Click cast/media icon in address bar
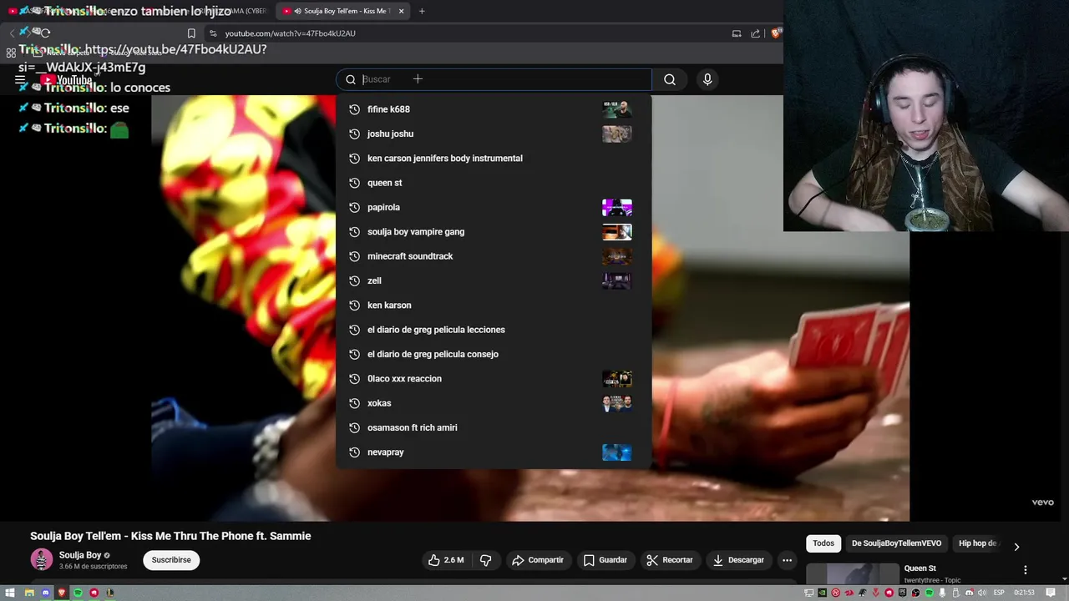The height and width of the screenshot is (601, 1069). click(x=737, y=33)
